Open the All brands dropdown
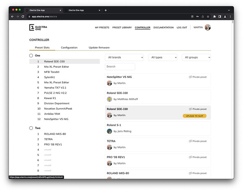 (124, 57)
